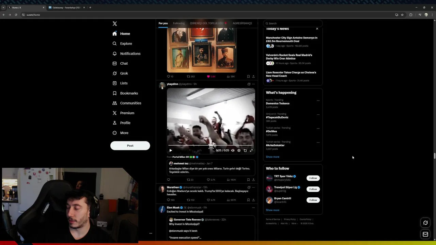436x245 pixels.
Task: Open more options for #TaşacakBuDeniz trend
Action: [318, 115]
